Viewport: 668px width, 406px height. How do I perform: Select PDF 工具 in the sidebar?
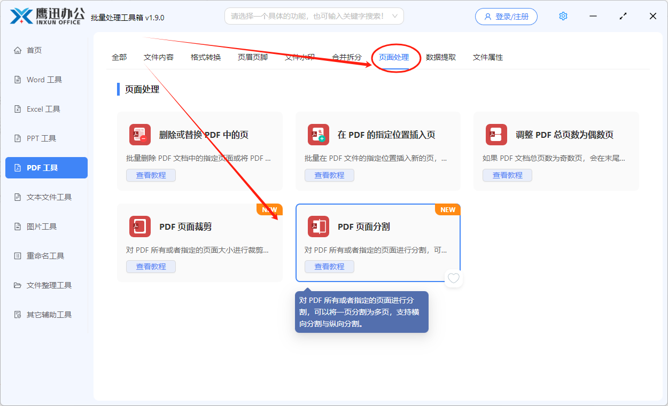click(46, 168)
